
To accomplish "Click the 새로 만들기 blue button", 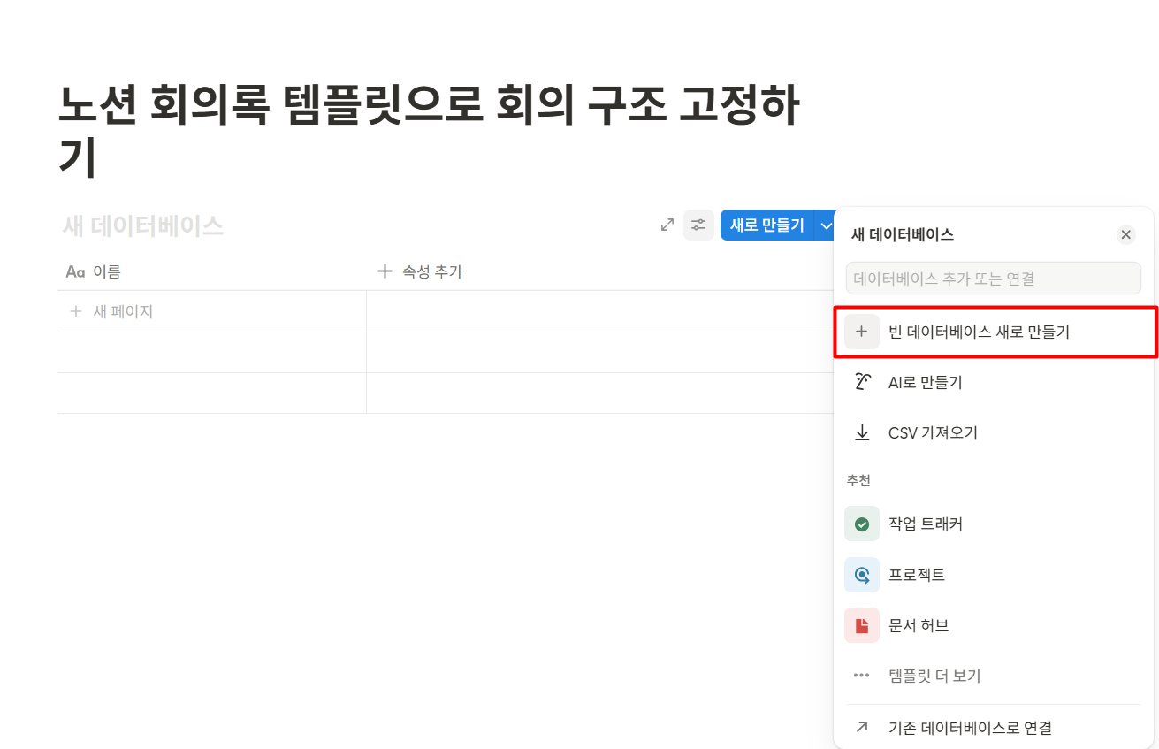I will (766, 225).
